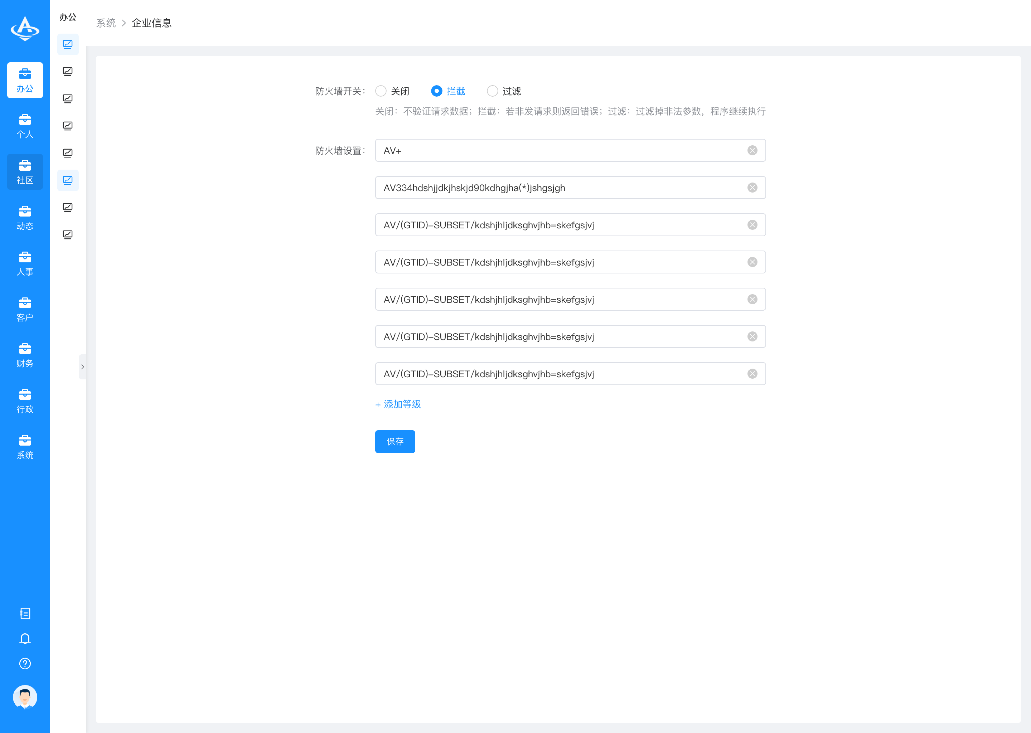
Task: Click the 添加等级 link
Action: coord(398,404)
